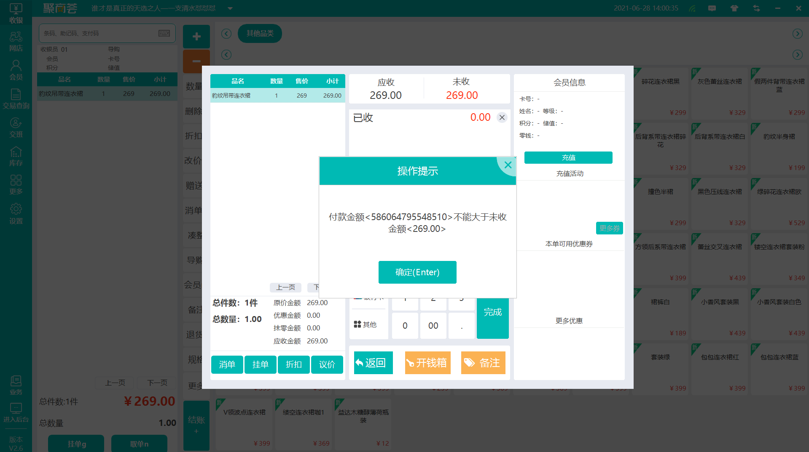Click the 挂单 hold order button in payment panel
Screen dimensions: 809x452
pos(260,364)
